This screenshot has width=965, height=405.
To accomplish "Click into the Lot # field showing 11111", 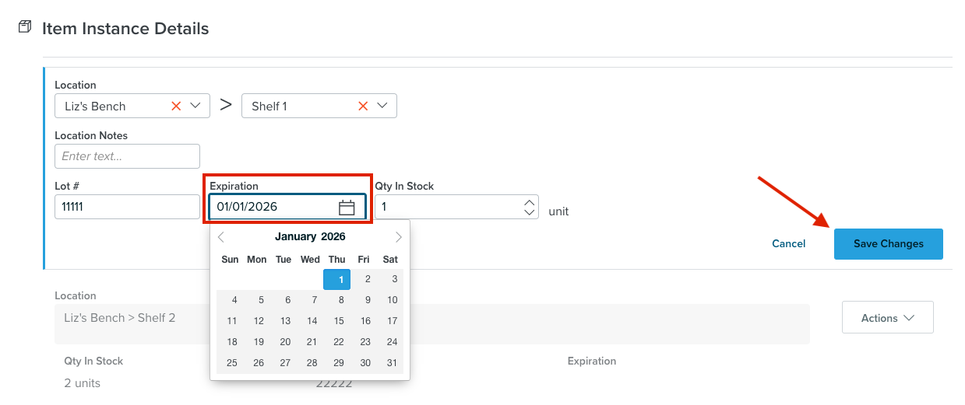I will pos(128,207).
